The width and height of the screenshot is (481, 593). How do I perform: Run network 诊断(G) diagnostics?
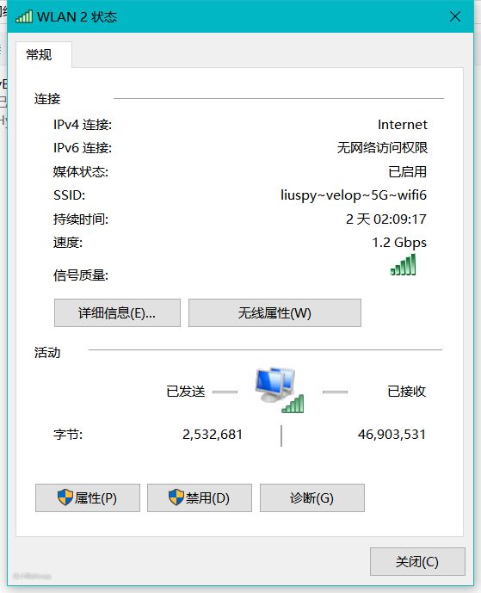(312, 497)
